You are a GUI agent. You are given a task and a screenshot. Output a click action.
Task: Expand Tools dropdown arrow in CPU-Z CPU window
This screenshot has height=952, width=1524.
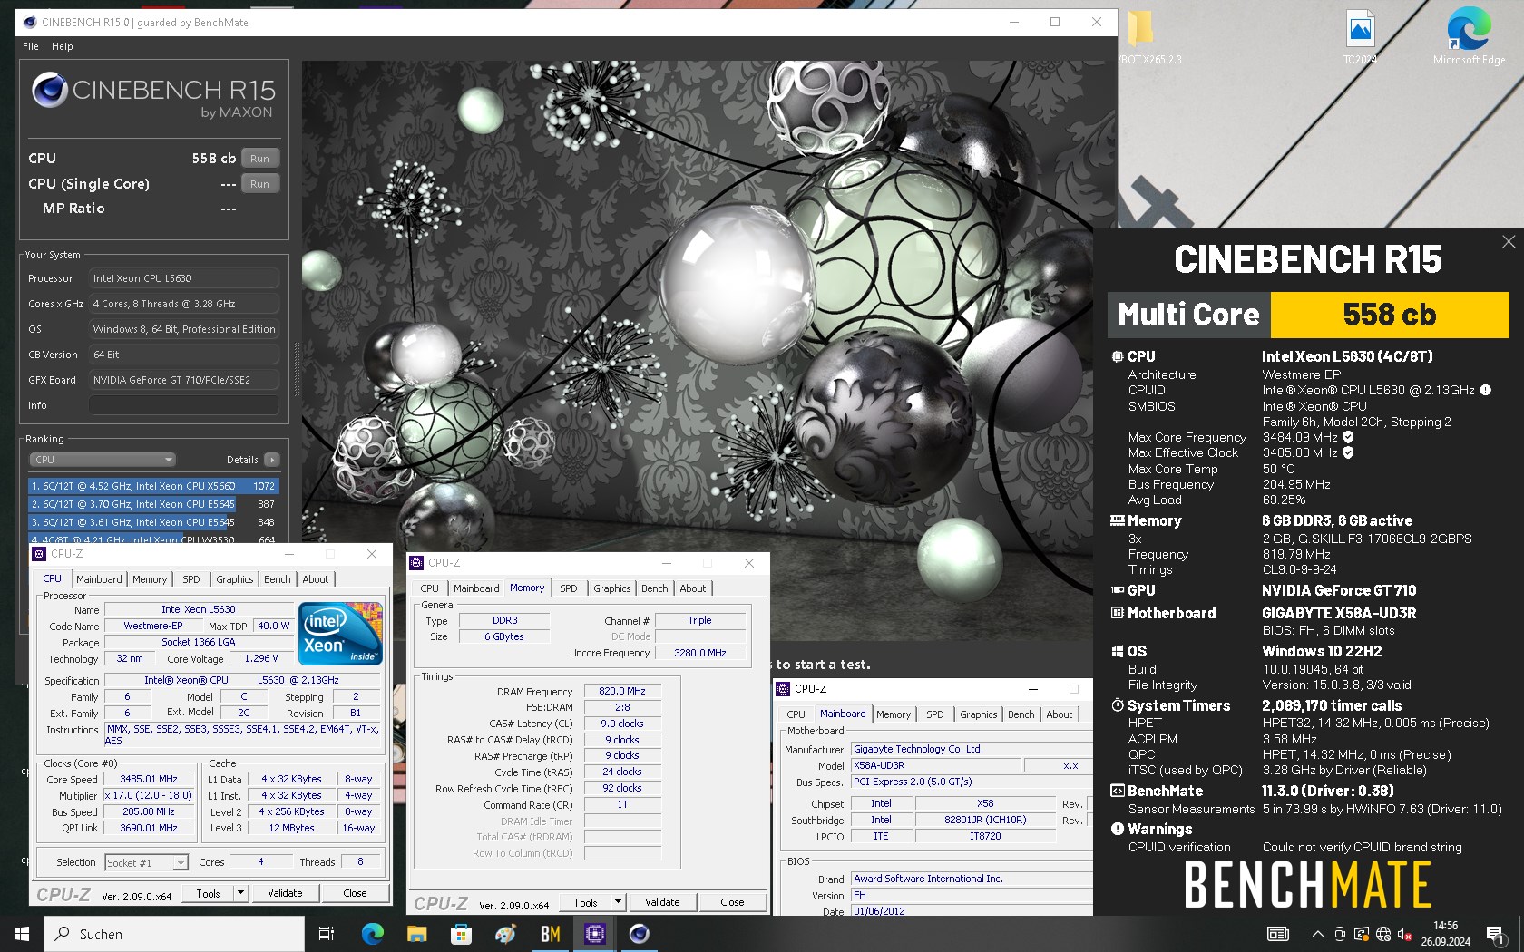[x=241, y=893]
